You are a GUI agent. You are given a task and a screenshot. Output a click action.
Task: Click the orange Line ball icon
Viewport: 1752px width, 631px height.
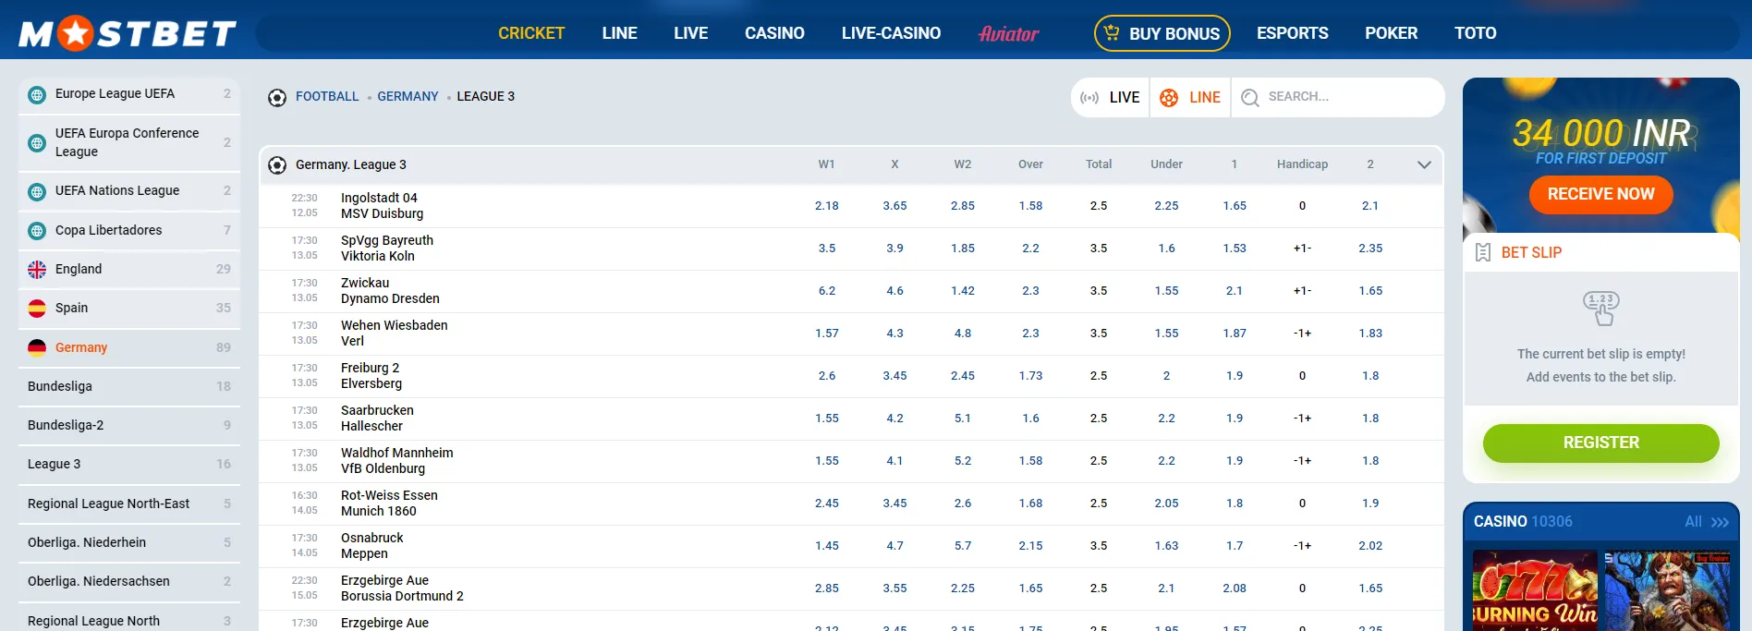point(1169,98)
